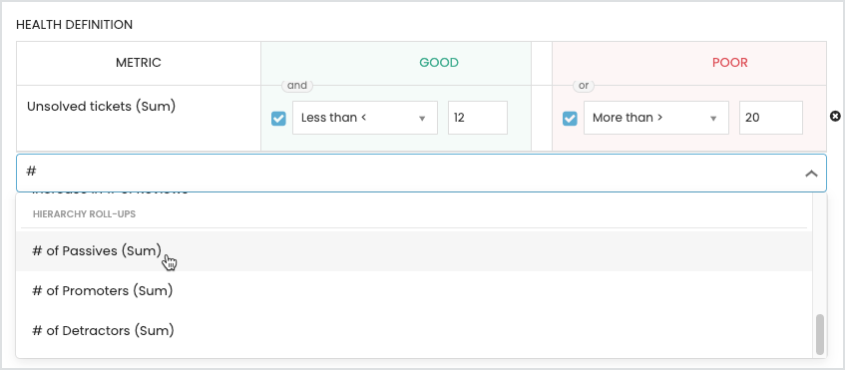
Task: Click the METRIC column header
Action: point(139,63)
